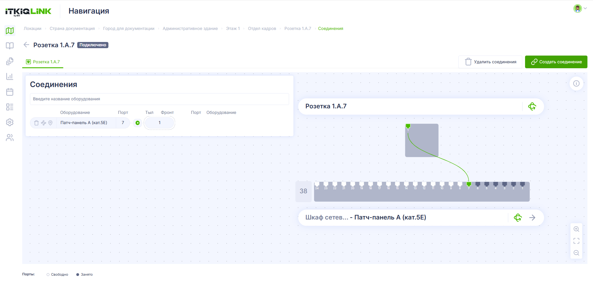Viewport: 593px width, 284px height.
Task: Click the equipment name search field
Action: click(159, 99)
